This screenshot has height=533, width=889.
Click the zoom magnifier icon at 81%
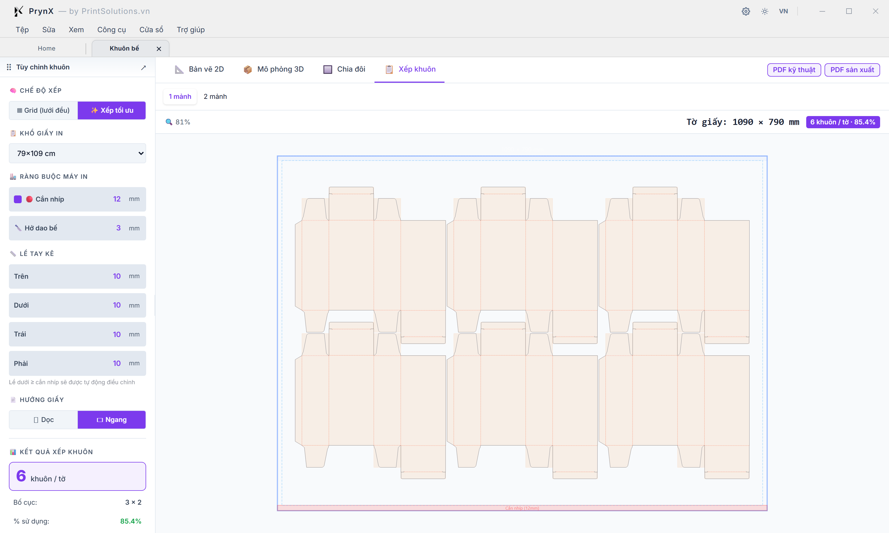169,122
